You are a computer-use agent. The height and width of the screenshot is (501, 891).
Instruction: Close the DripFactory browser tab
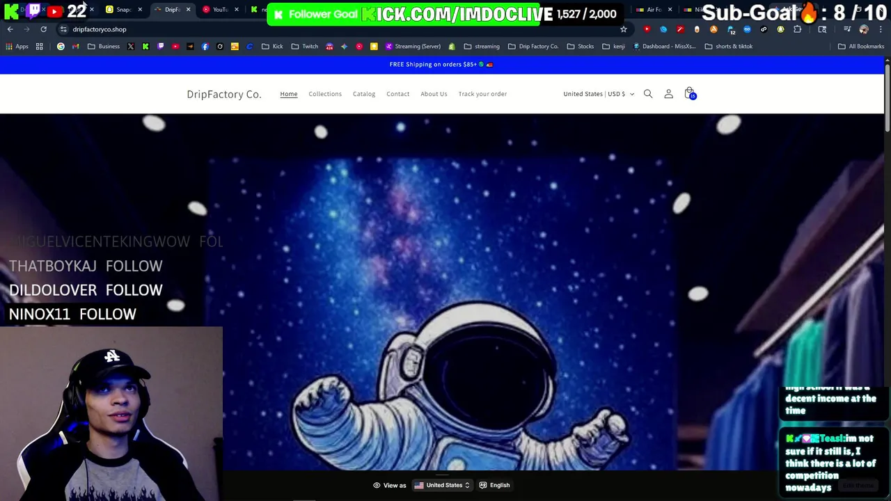tap(188, 10)
